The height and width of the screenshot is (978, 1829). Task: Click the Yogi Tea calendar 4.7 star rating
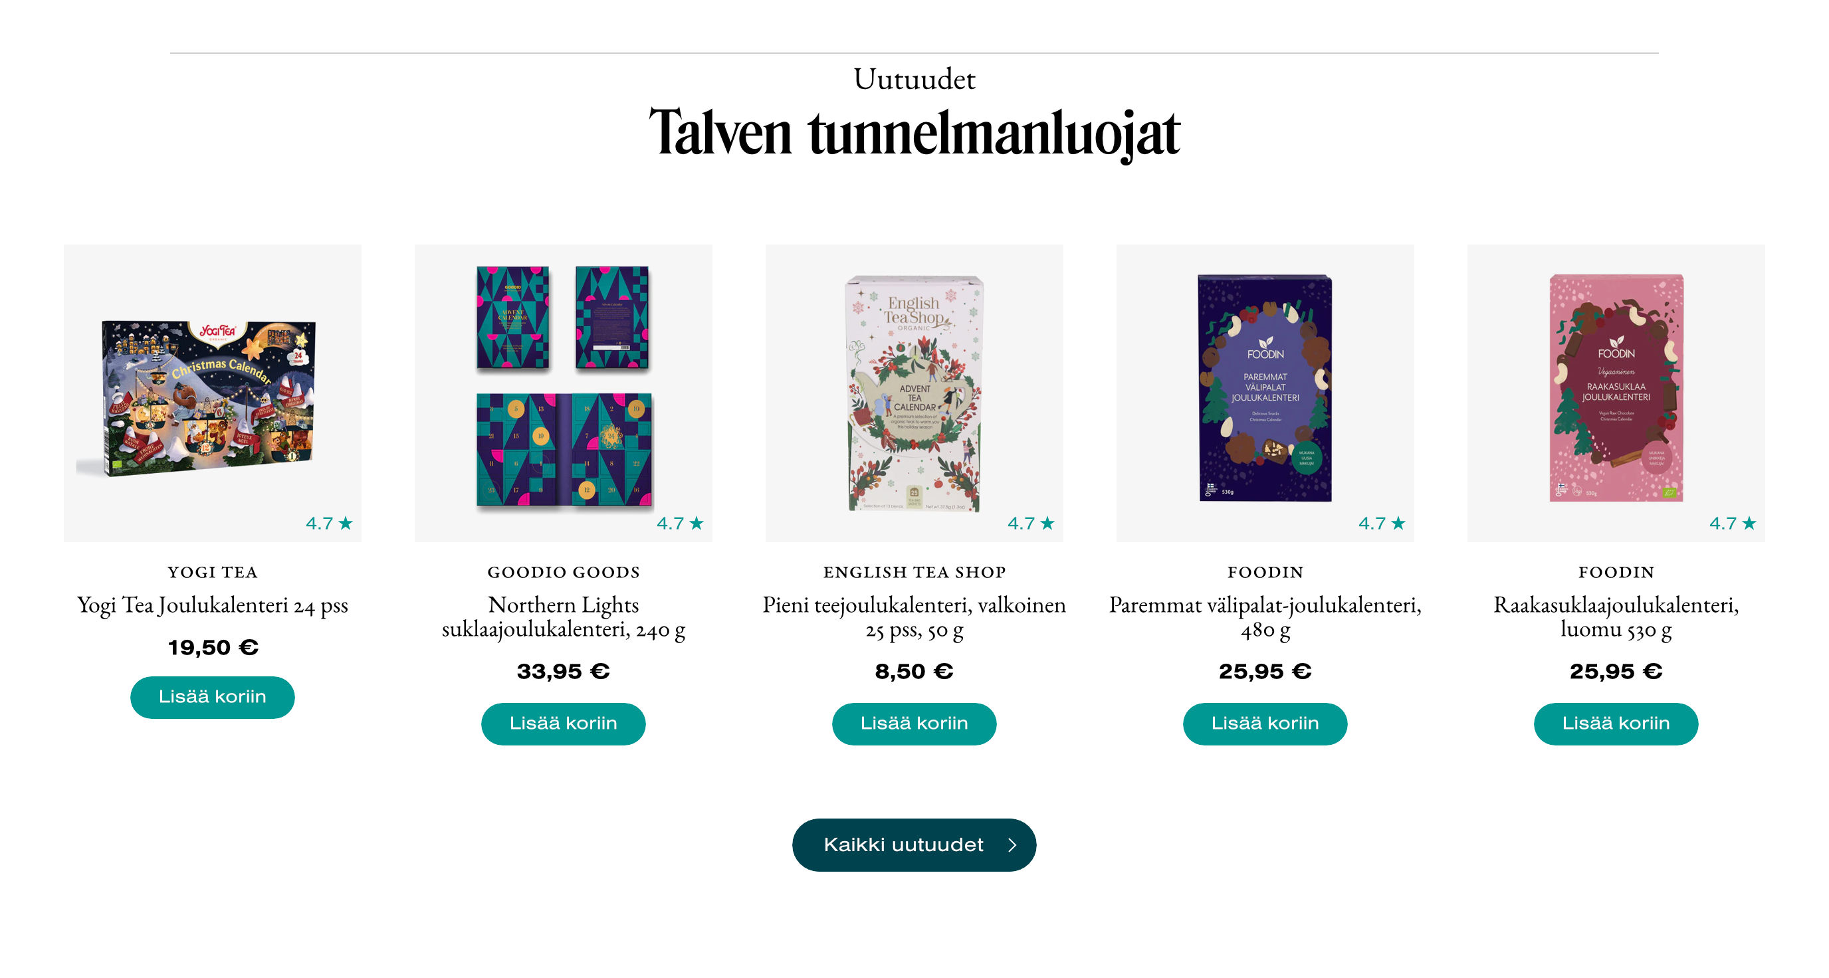(329, 524)
